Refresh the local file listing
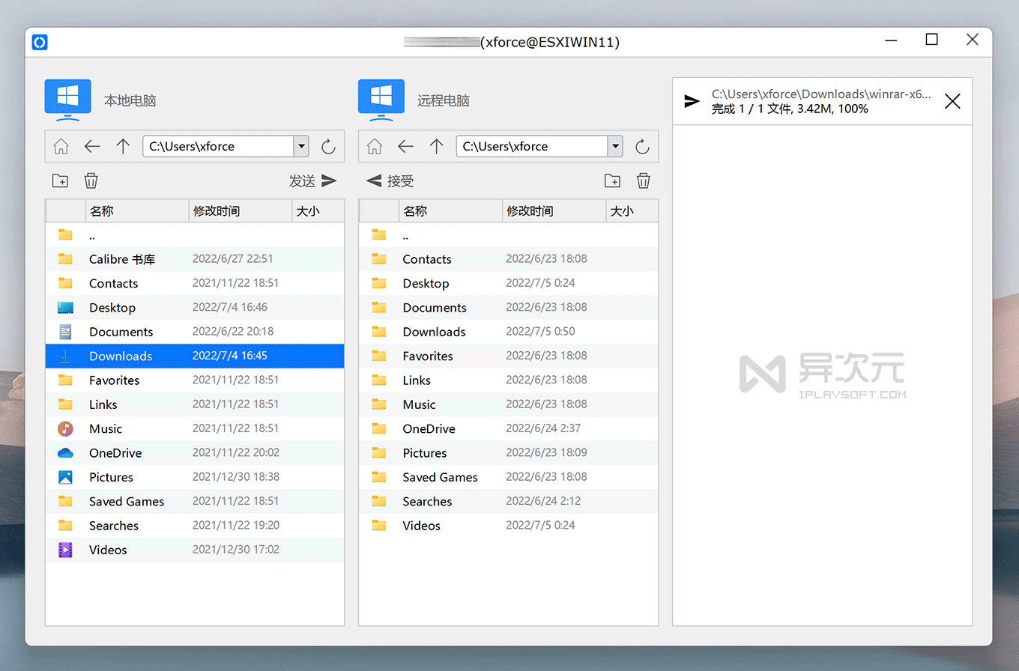The width and height of the screenshot is (1019, 671). [x=328, y=146]
